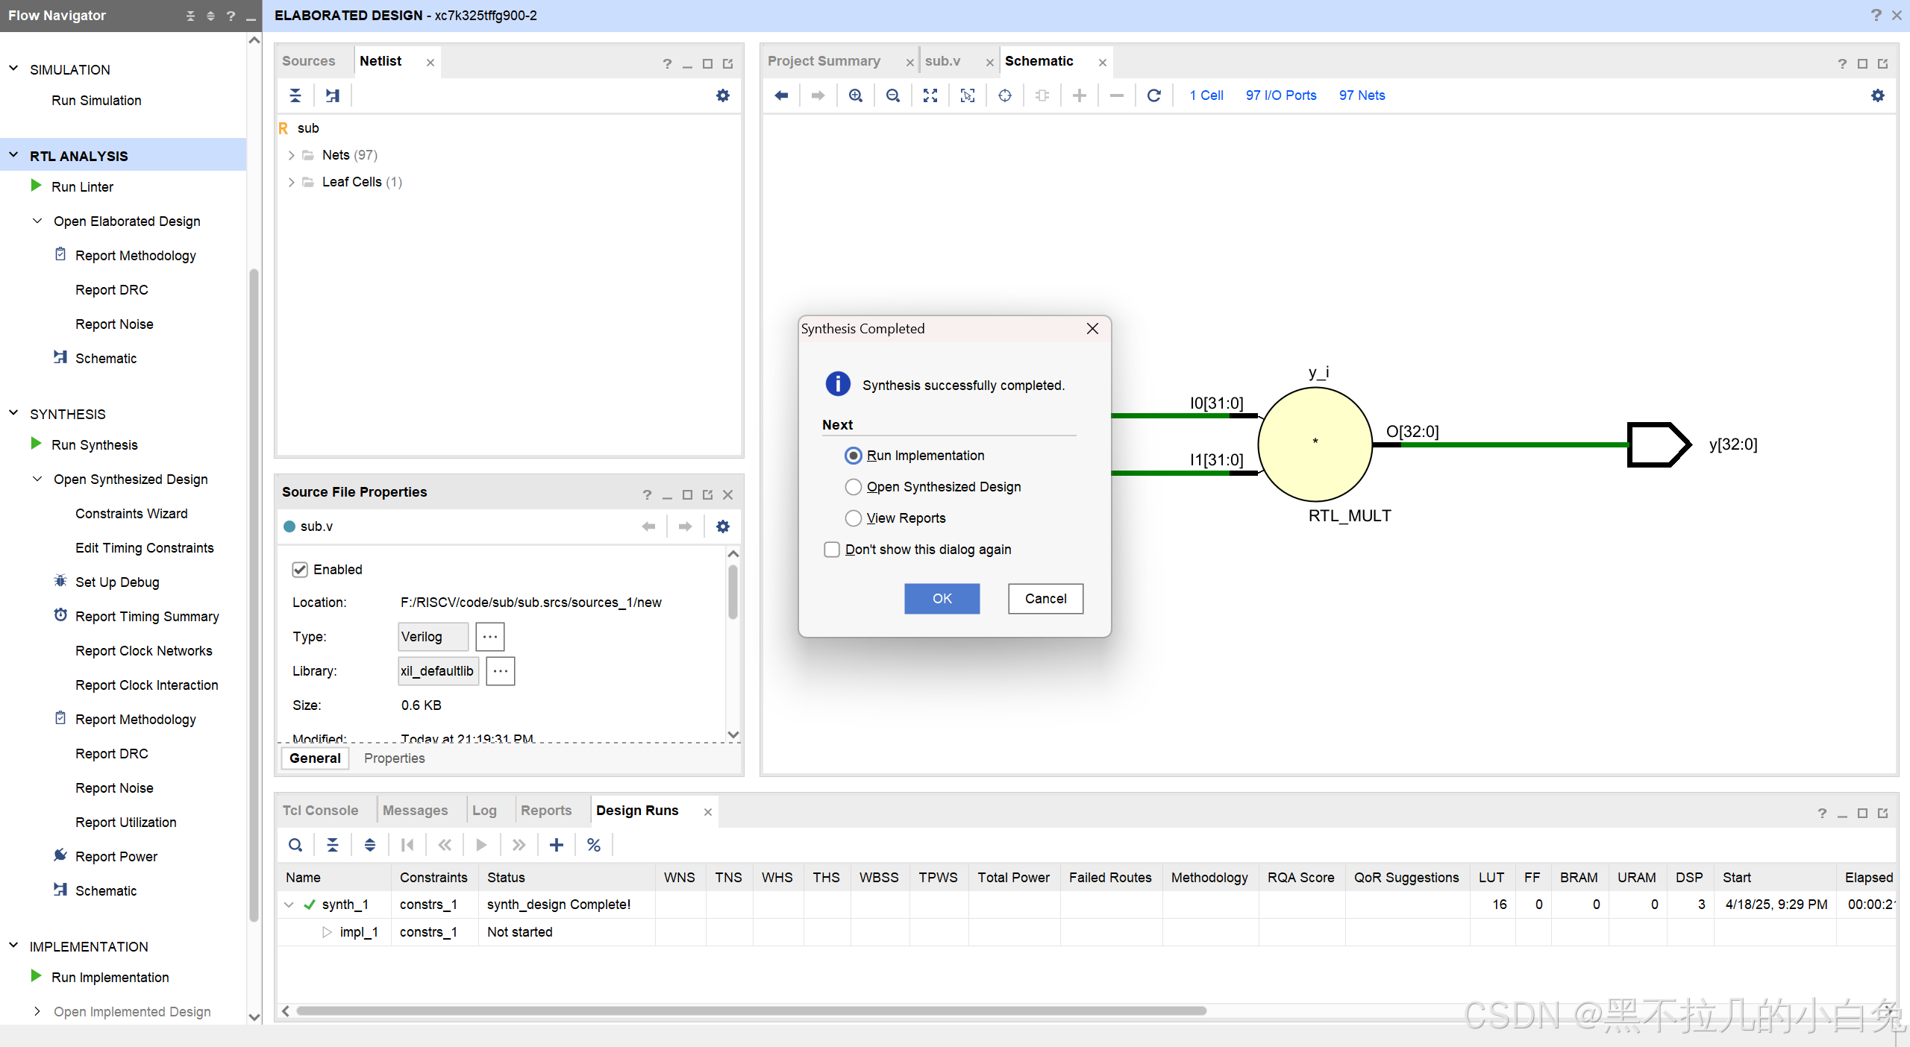Click the Library xil_defaultlib field
The height and width of the screenshot is (1047, 1910).
437,671
